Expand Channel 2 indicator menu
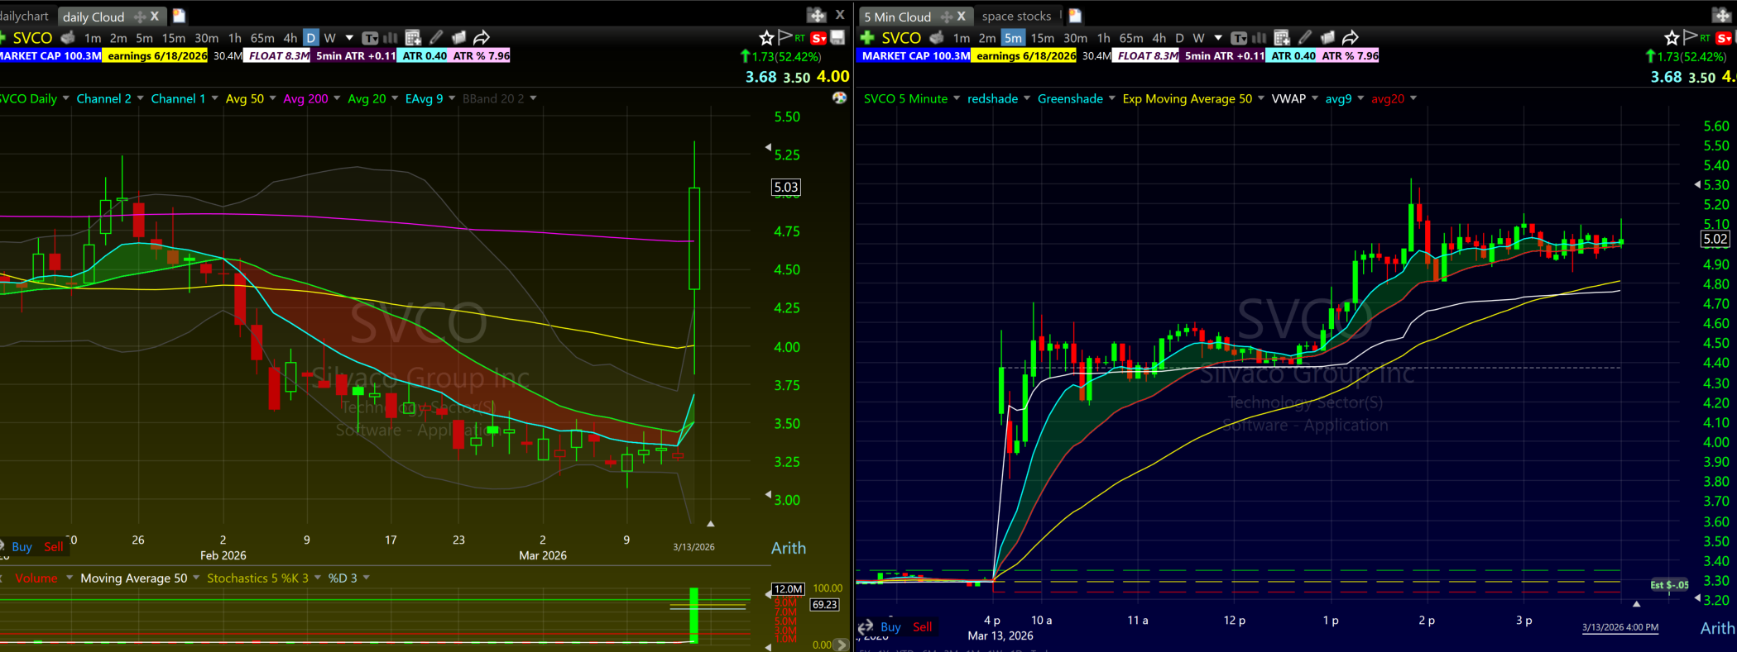This screenshot has height=652, width=1737. tap(141, 98)
